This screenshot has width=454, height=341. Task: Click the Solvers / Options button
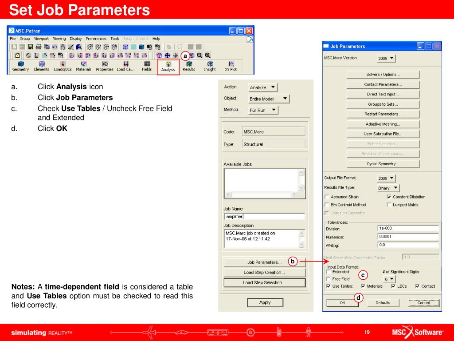[383, 75]
